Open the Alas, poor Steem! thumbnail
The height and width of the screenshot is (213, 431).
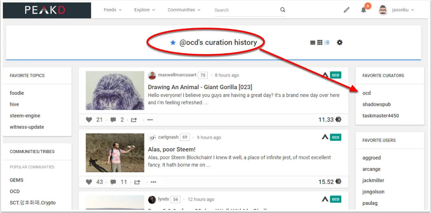[x=115, y=153]
